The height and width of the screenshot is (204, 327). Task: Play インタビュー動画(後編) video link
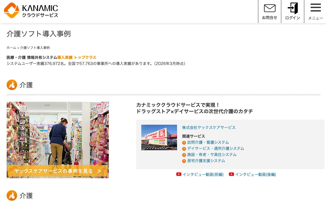click(x=255, y=174)
